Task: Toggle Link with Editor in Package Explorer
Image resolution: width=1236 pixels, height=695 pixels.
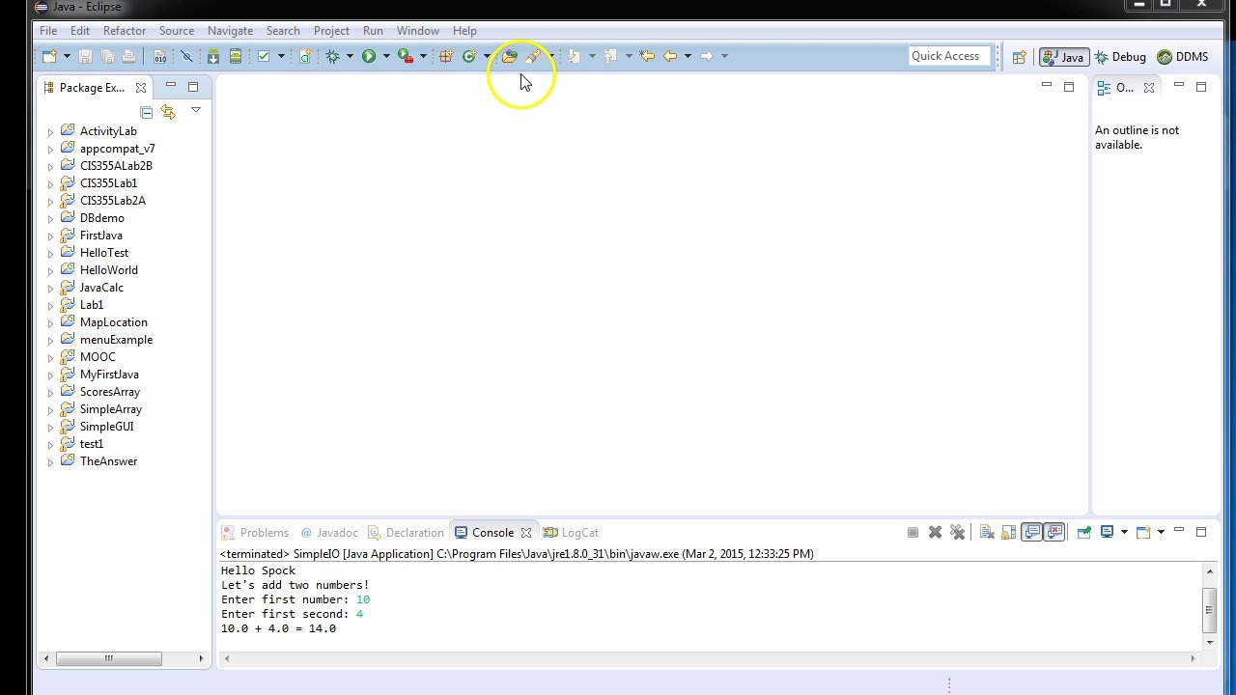Action: [x=168, y=112]
